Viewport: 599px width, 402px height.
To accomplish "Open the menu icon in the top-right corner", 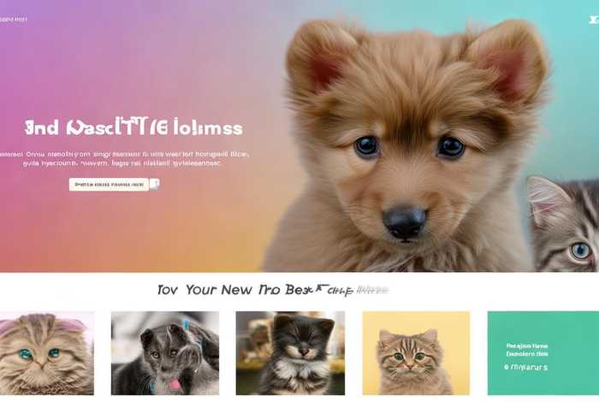I will click(594, 20).
